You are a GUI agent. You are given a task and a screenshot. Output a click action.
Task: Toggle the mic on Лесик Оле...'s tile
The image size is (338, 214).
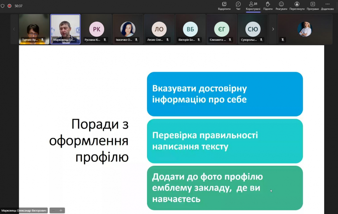coord(168,40)
